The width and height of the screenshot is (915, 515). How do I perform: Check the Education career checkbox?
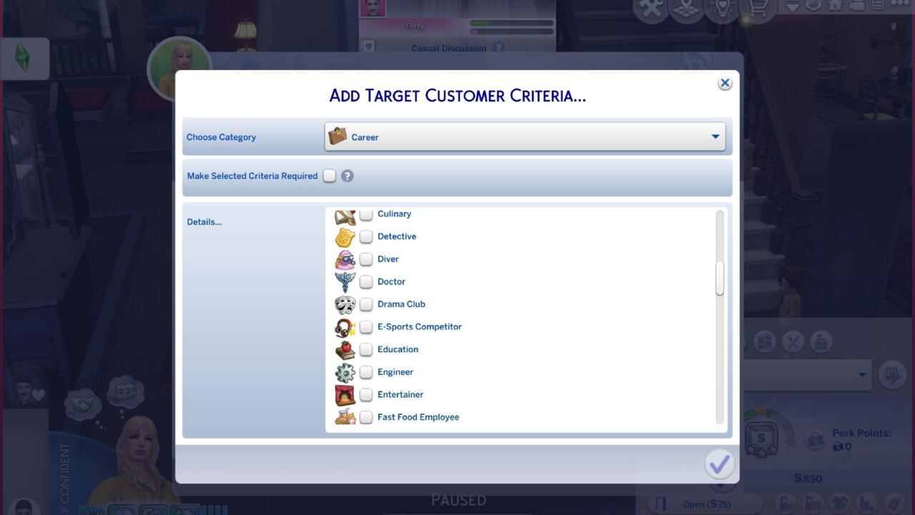click(x=366, y=349)
